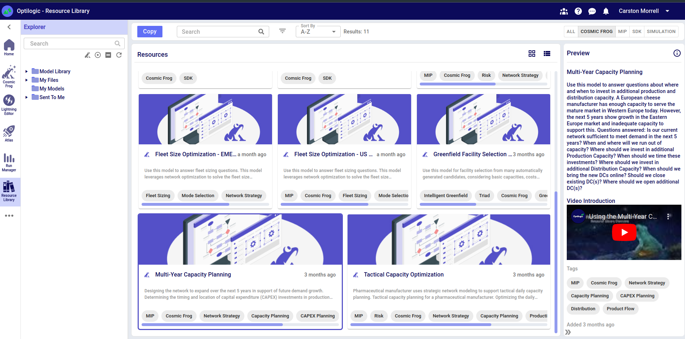
Task: Click the Capacity Planning tag in Preview
Action: click(589, 296)
